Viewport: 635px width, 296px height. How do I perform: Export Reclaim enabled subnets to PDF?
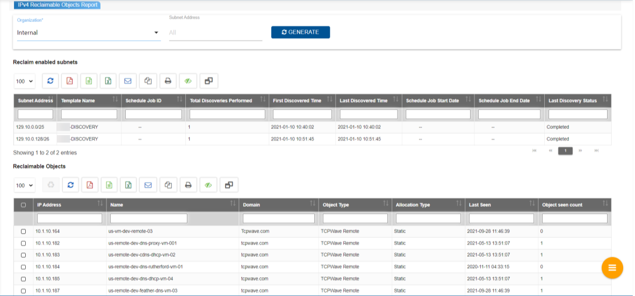pyautogui.click(x=70, y=81)
